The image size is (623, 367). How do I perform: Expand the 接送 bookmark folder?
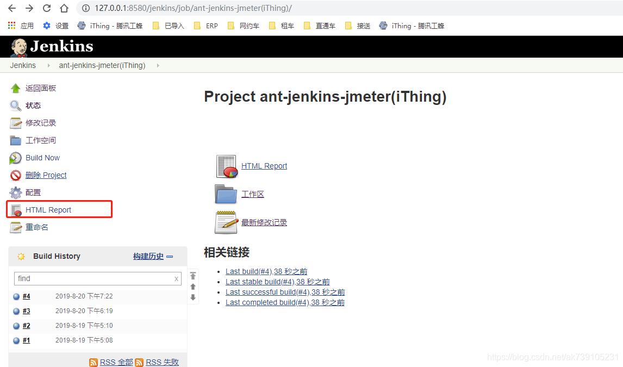[x=358, y=26]
